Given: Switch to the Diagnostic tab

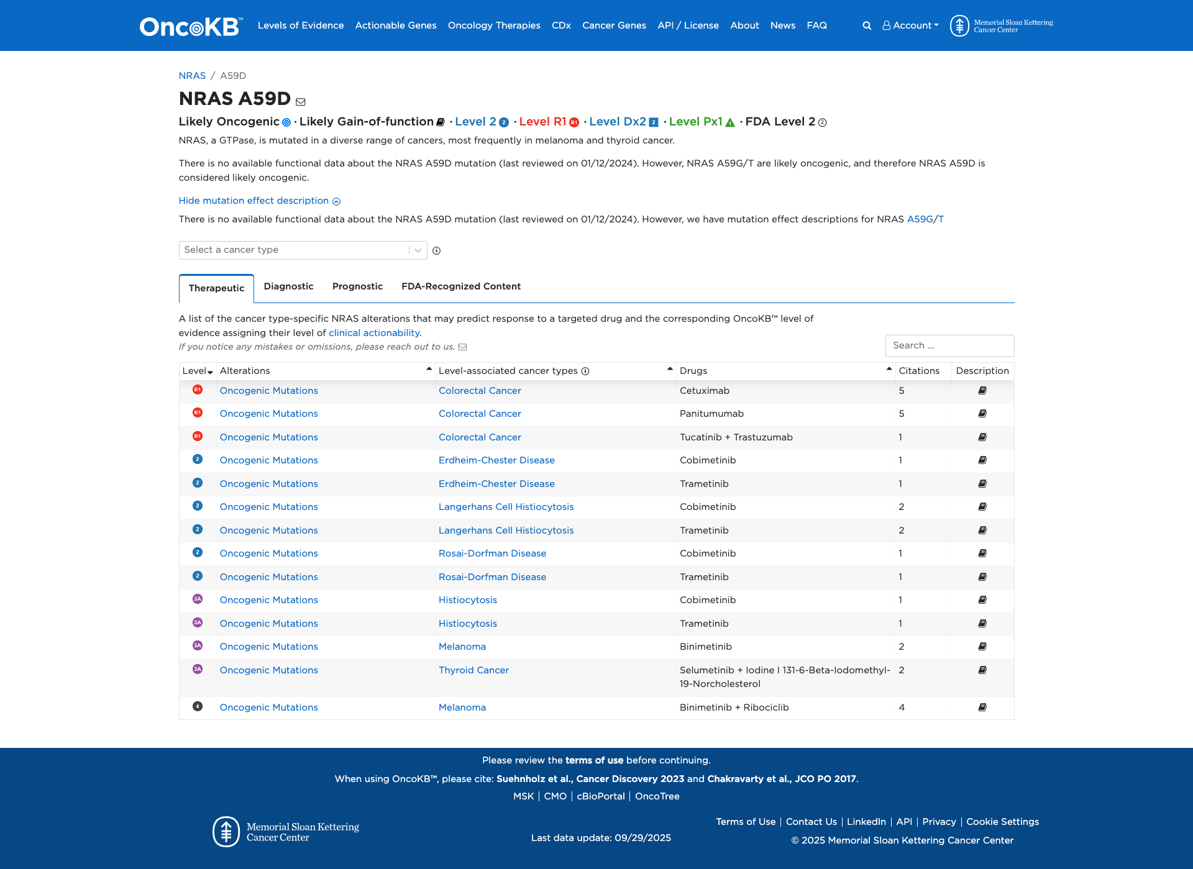Looking at the screenshot, I should pyautogui.click(x=288, y=286).
